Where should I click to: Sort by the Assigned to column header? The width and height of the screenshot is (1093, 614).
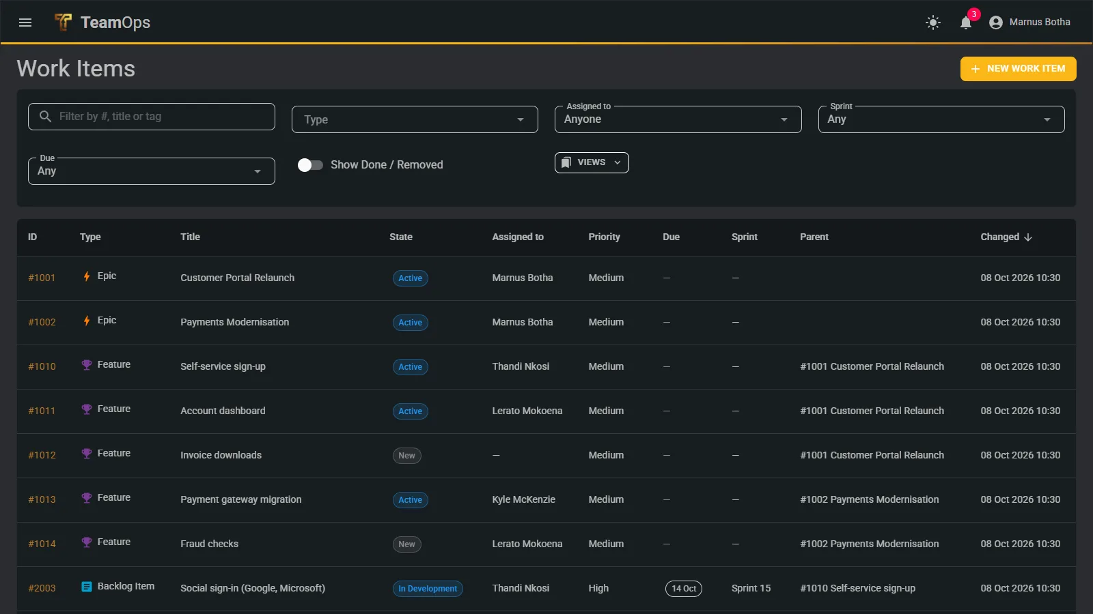pyautogui.click(x=518, y=237)
